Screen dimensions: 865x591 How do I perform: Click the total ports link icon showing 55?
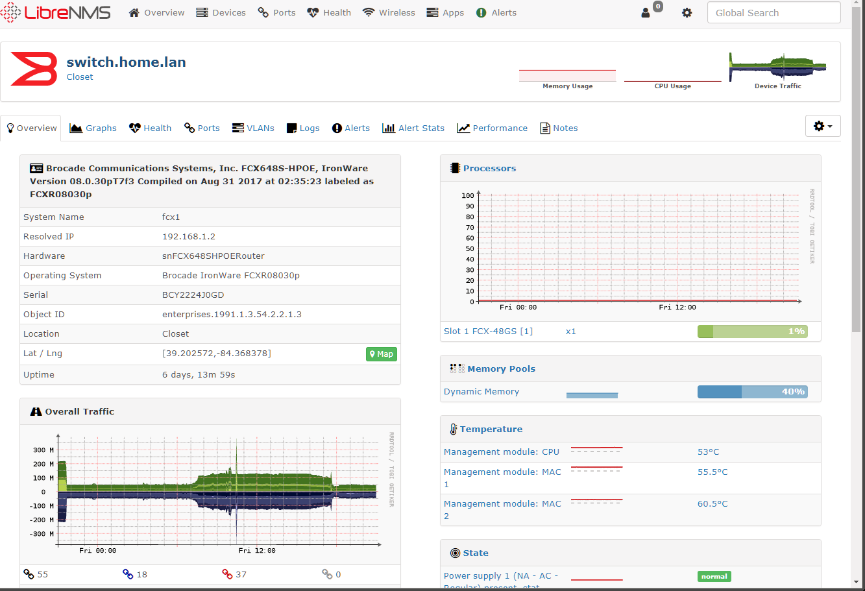click(29, 574)
